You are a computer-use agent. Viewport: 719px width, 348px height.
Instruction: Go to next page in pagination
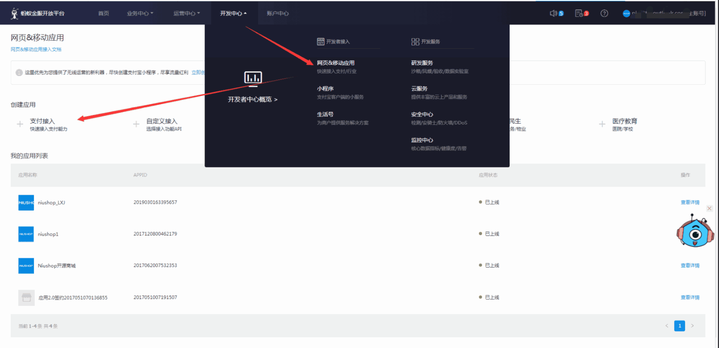(693, 326)
